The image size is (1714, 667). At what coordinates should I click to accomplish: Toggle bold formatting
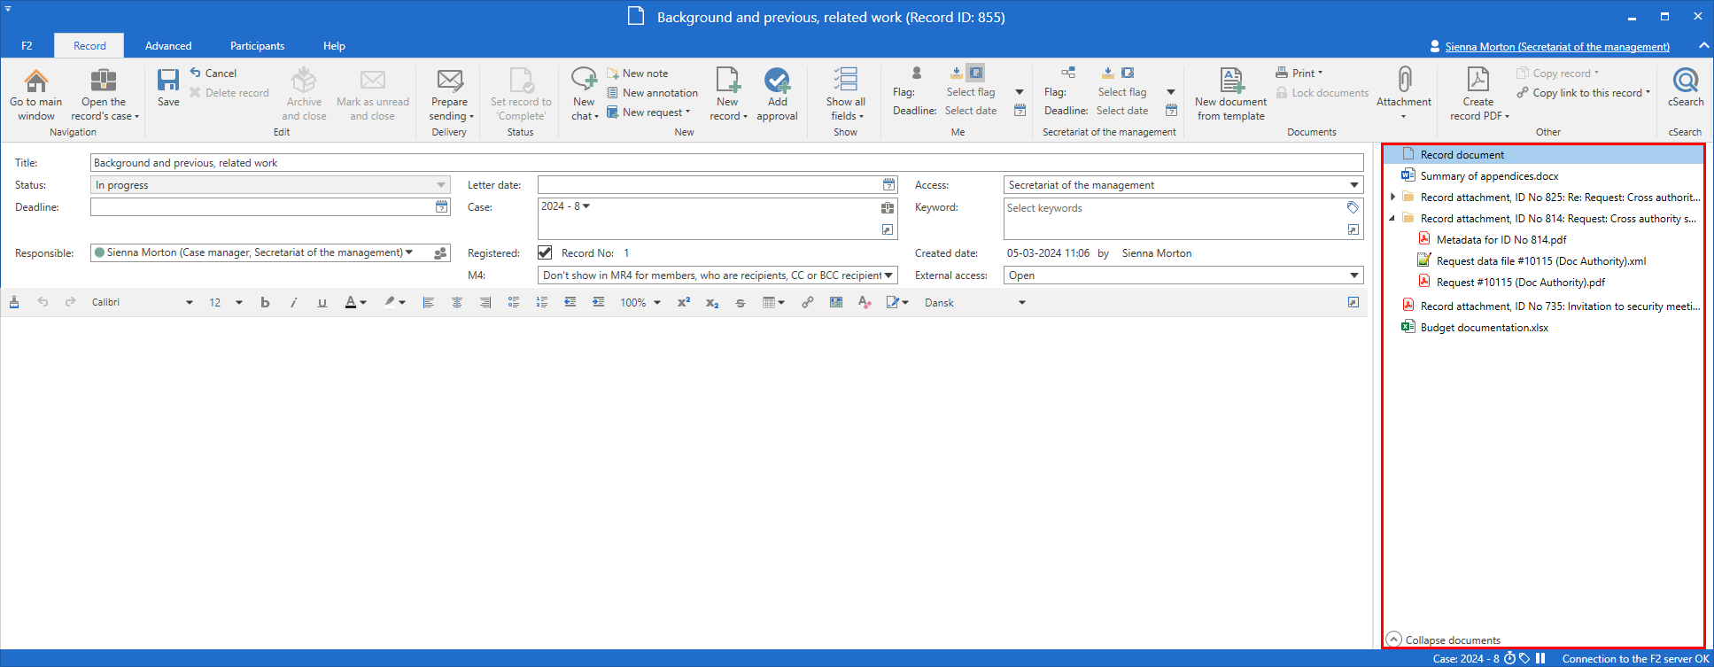click(x=265, y=302)
